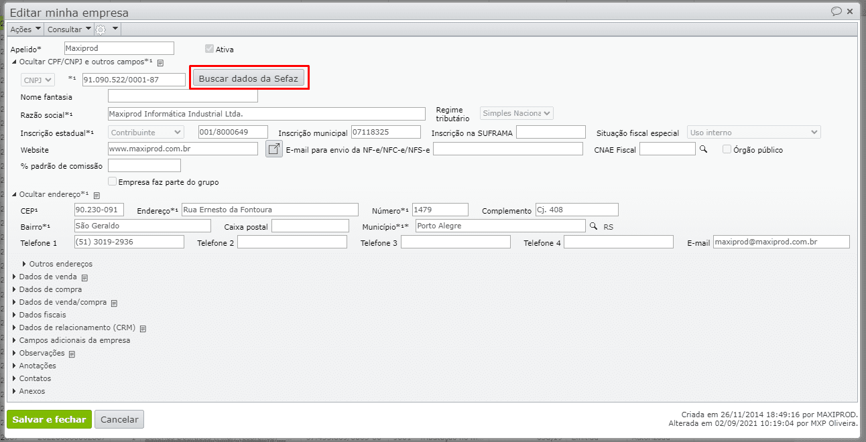
Task: Open the comment bubble icon in title bar
Action: pyautogui.click(x=837, y=11)
